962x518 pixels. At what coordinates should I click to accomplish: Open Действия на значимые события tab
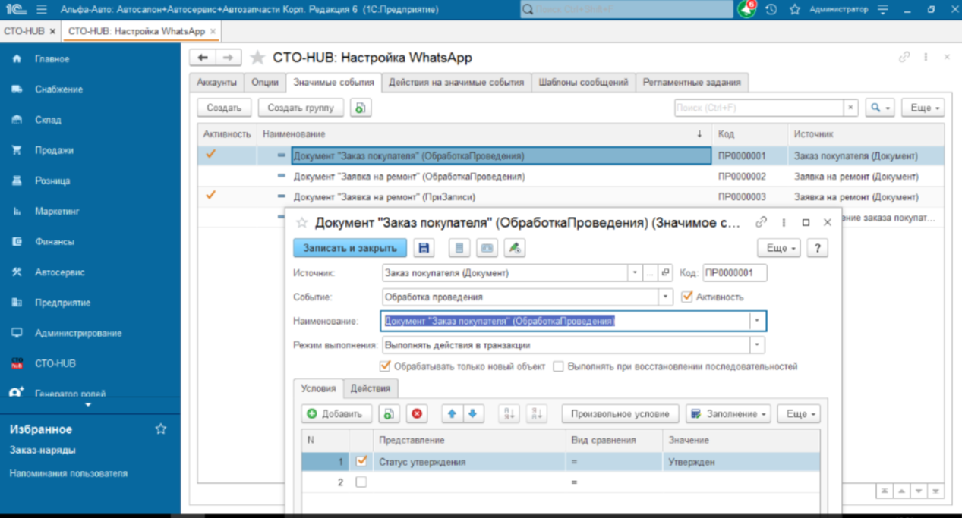(x=456, y=83)
